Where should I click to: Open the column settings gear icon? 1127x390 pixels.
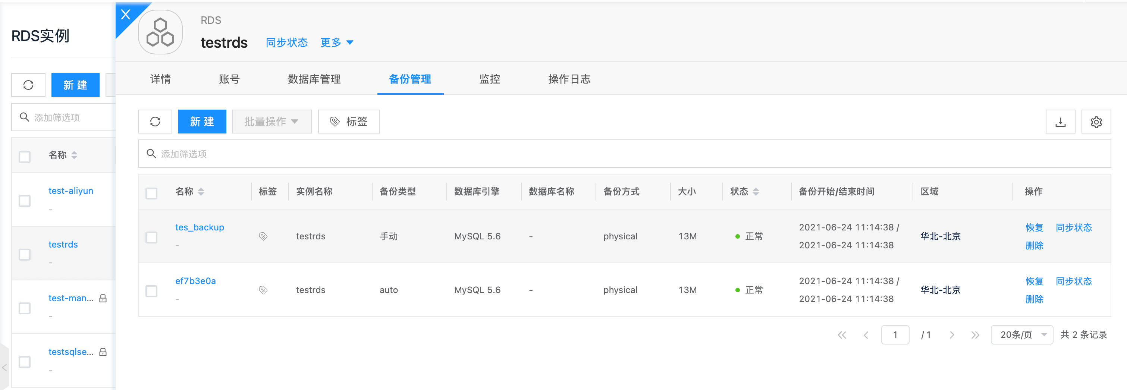point(1096,122)
